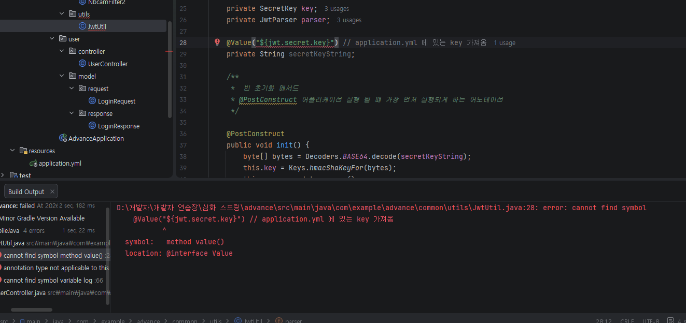This screenshot has width=686, height=323.
Task: Select the utils folder label
Action: click(x=84, y=14)
